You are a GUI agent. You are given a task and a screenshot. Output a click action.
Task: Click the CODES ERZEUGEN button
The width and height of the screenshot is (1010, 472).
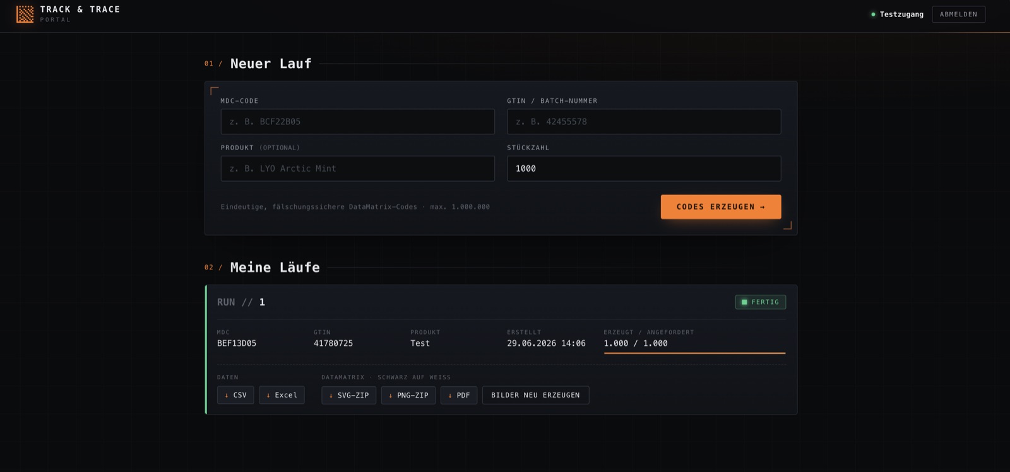tap(721, 207)
